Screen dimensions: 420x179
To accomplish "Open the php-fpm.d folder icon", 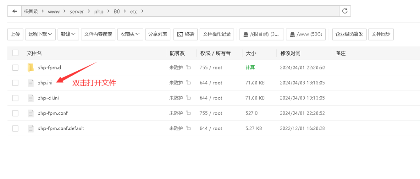I will (30, 67).
